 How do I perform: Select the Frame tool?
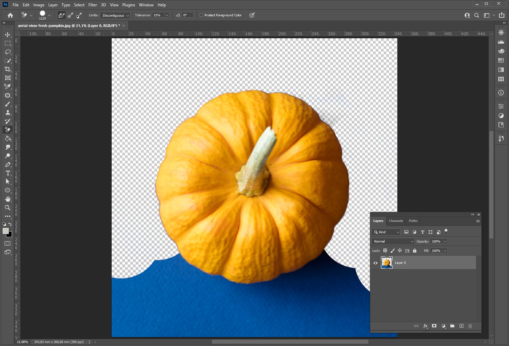[x=8, y=78]
